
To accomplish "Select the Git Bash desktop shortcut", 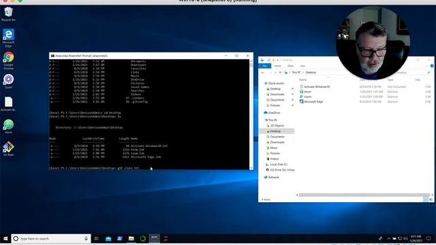I will pyautogui.click(x=8, y=148).
